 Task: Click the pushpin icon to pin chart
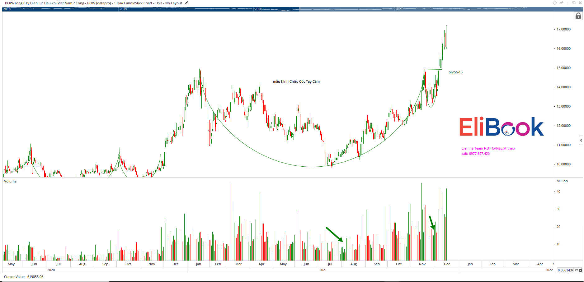(561, 3)
